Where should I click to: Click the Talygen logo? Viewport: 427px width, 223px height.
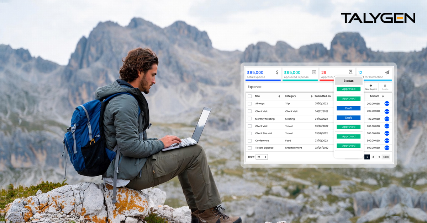click(x=378, y=18)
